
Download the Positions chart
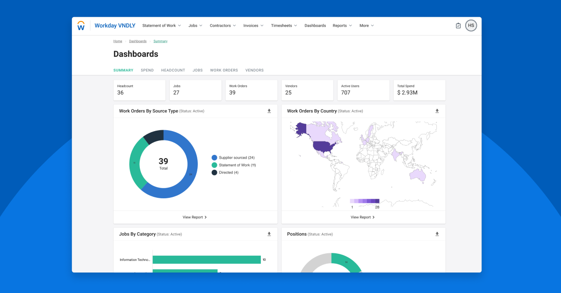point(437,234)
